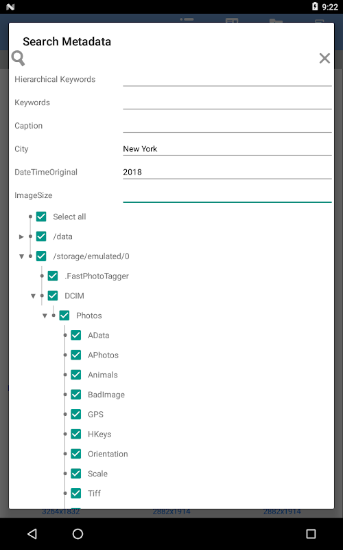Expand the /data tree node

21,236
